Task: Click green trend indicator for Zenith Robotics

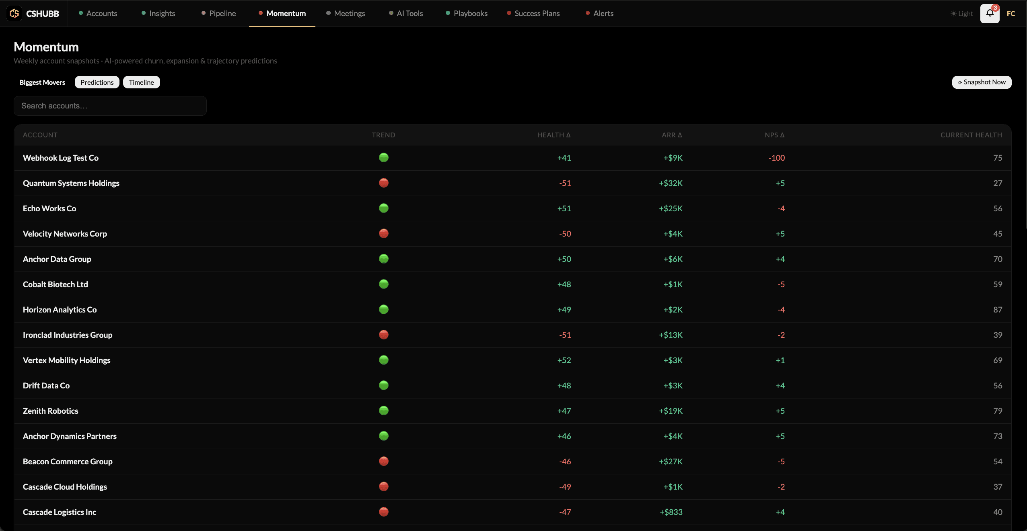Action: 384,411
